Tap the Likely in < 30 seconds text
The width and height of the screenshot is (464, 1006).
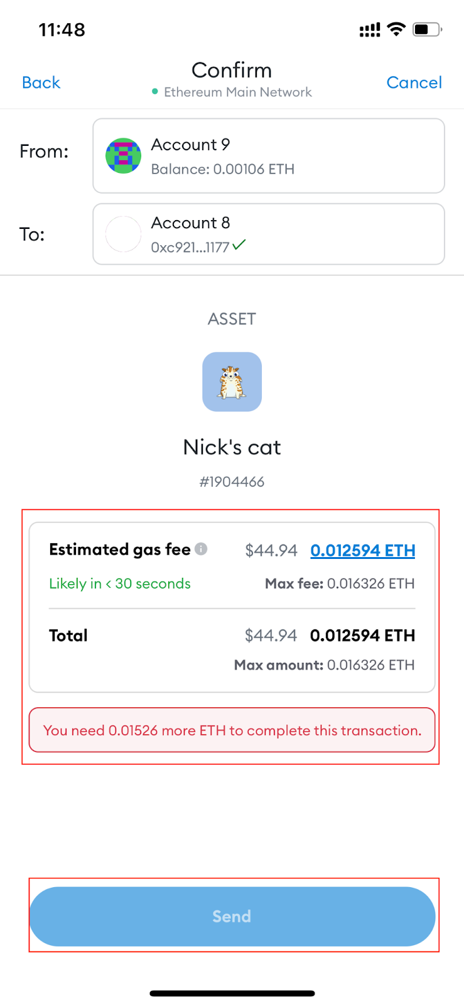tap(120, 583)
